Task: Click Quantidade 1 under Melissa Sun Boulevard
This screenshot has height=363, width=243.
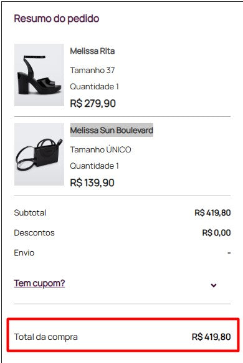Action: point(94,166)
